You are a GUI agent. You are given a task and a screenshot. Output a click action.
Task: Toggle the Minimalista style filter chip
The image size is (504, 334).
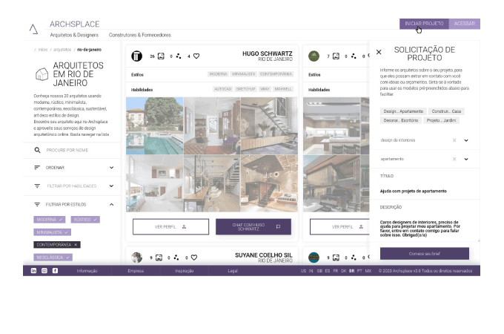pyautogui.click(x=52, y=232)
